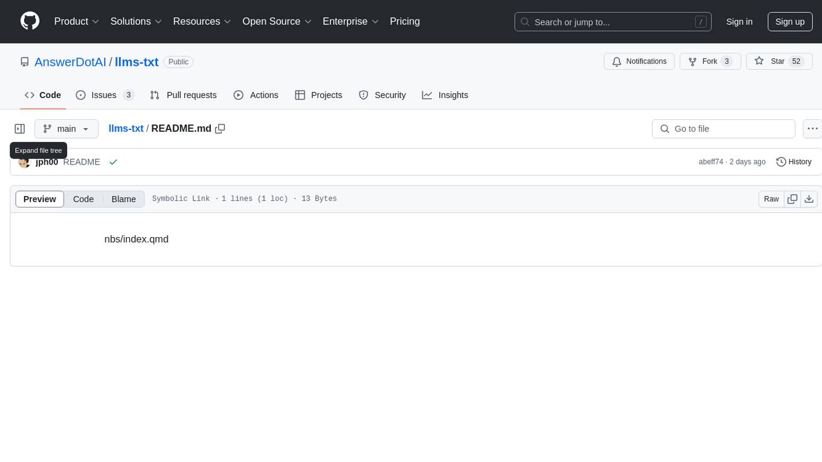Copy raw file contents
Viewport: 822px width, 462px height.
tap(792, 199)
